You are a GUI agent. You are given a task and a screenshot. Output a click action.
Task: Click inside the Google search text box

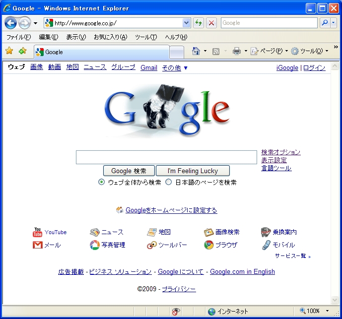coord(166,157)
